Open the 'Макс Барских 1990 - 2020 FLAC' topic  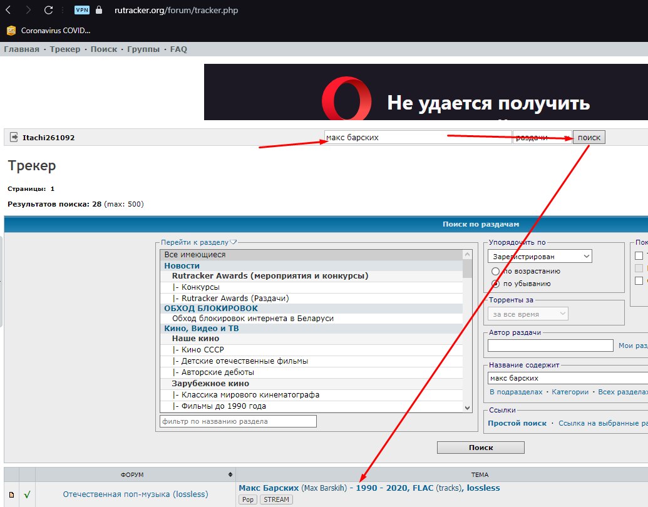[369, 488]
